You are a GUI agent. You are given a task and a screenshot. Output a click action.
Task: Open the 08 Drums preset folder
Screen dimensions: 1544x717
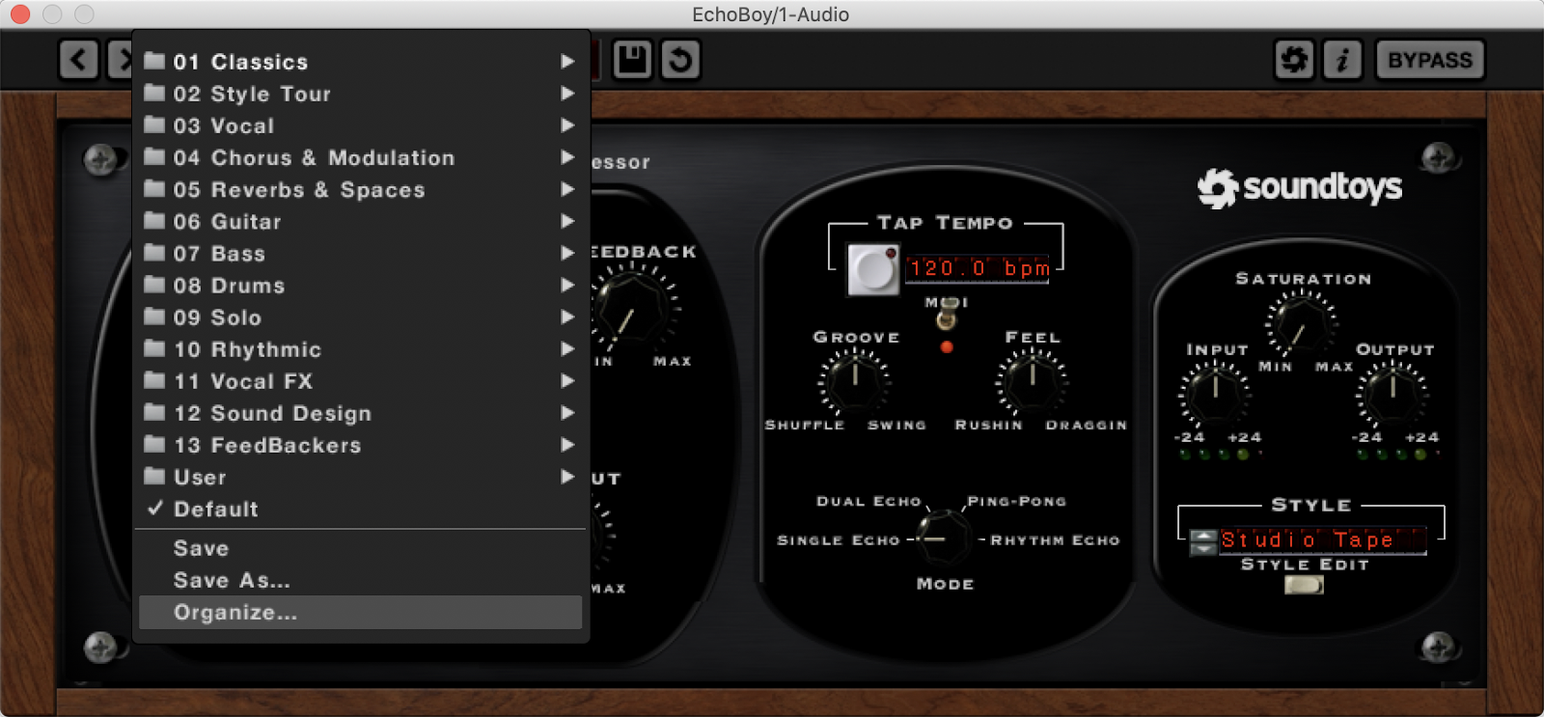(x=361, y=285)
